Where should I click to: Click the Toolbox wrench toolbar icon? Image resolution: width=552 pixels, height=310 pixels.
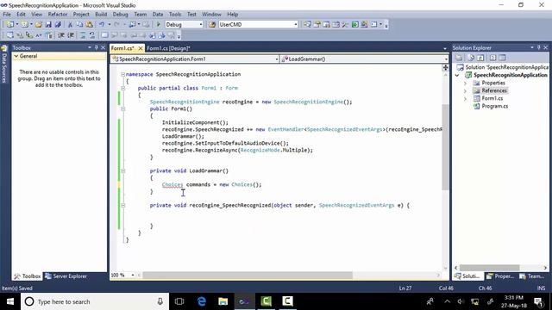tap(345, 25)
